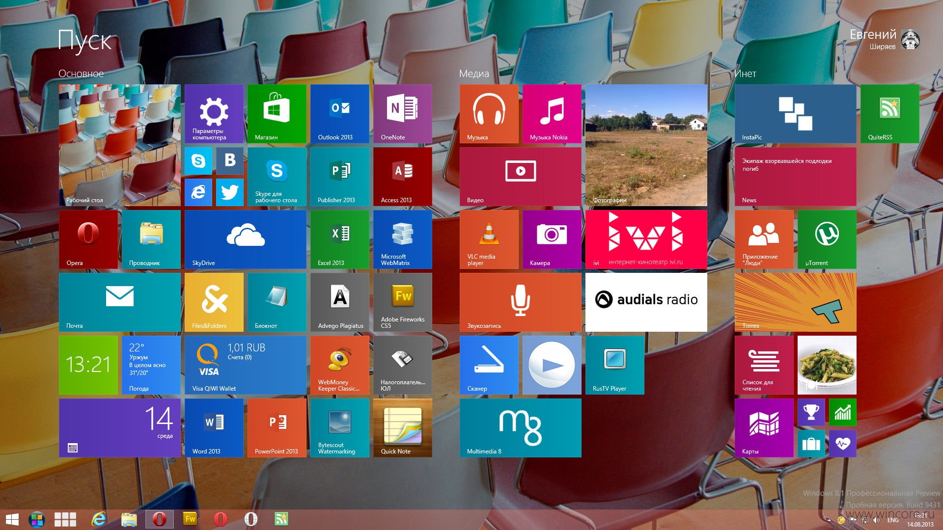Open the Фотографии photo tile
This screenshot has width=943, height=530.
(x=646, y=145)
